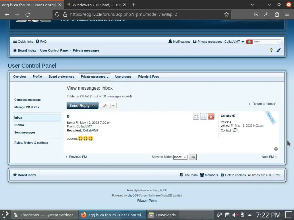Viewport: 294px width, 220px height.
Task: Click the Send Reply button
Action: (x=82, y=105)
